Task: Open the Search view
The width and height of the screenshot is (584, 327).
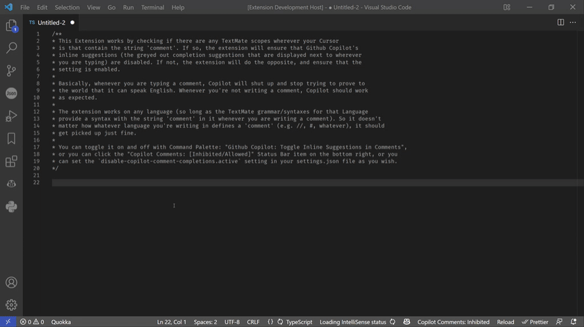Action: tap(11, 48)
